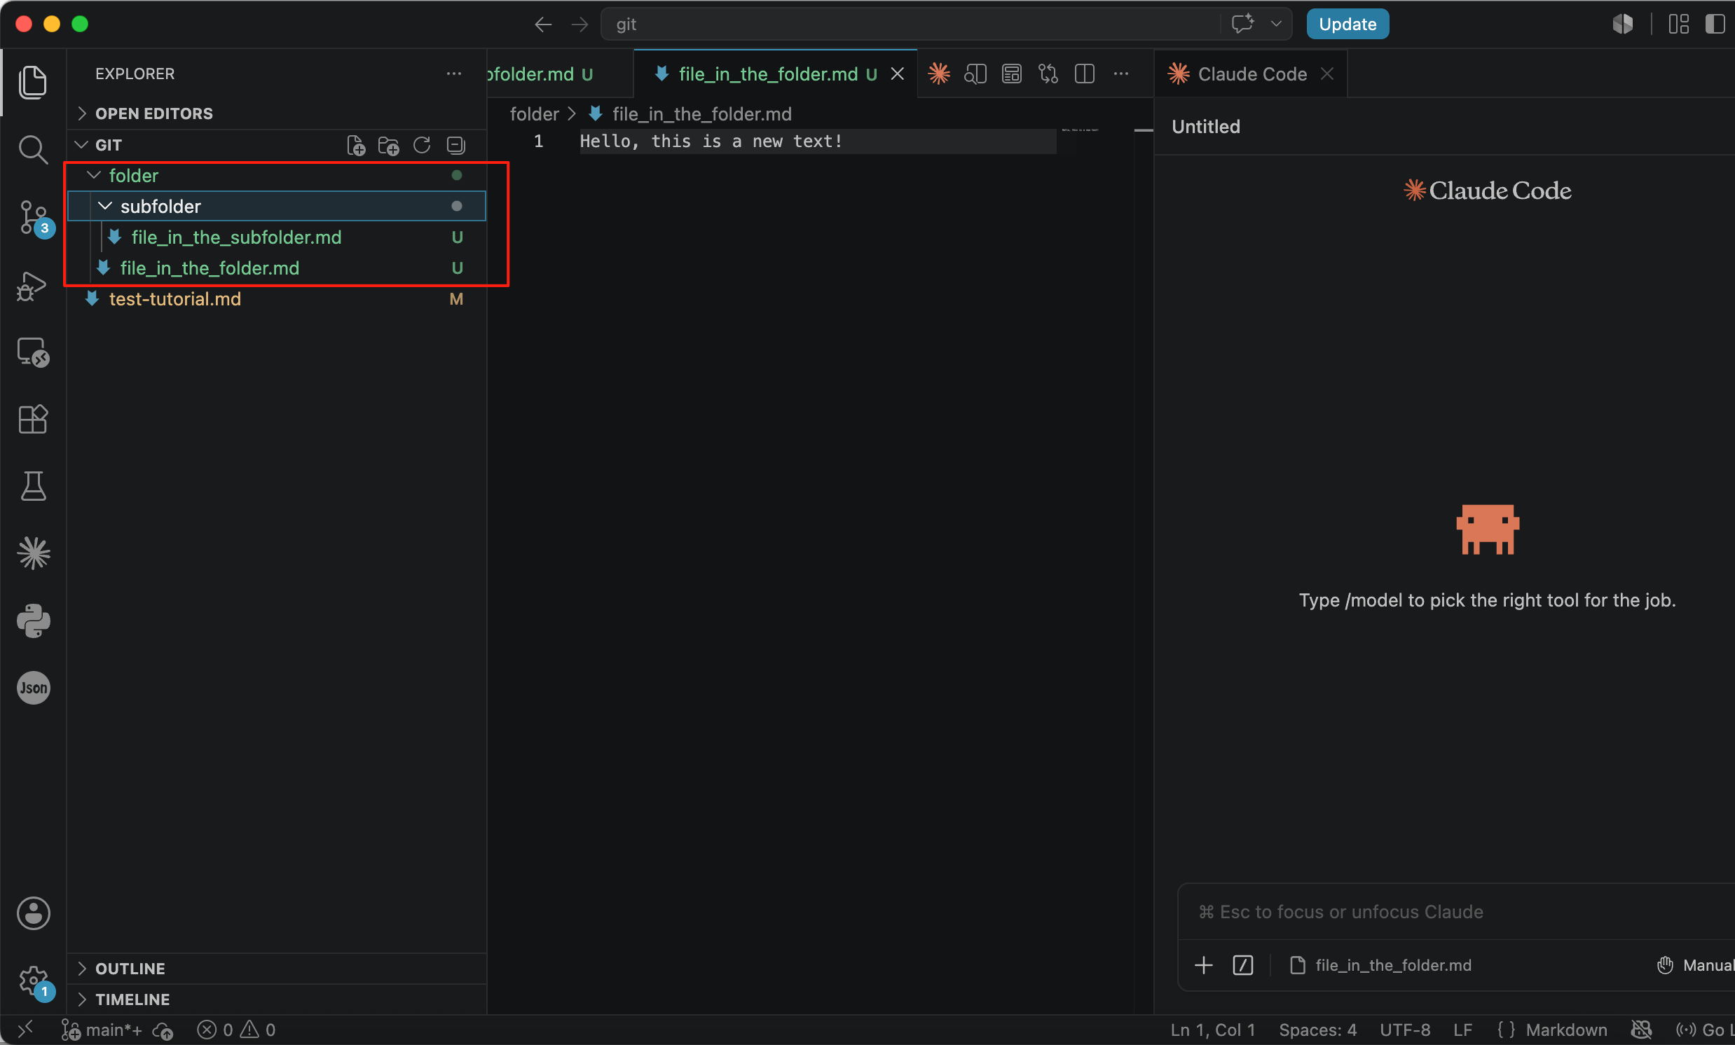This screenshot has height=1045, width=1735.
Task: Split the editor to the right
Action: tap(1085, 74)
